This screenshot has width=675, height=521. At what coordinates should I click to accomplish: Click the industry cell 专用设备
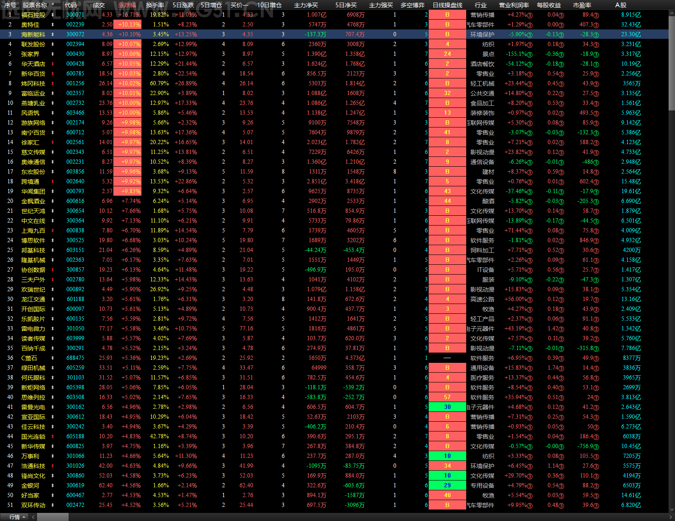(482, 486)
